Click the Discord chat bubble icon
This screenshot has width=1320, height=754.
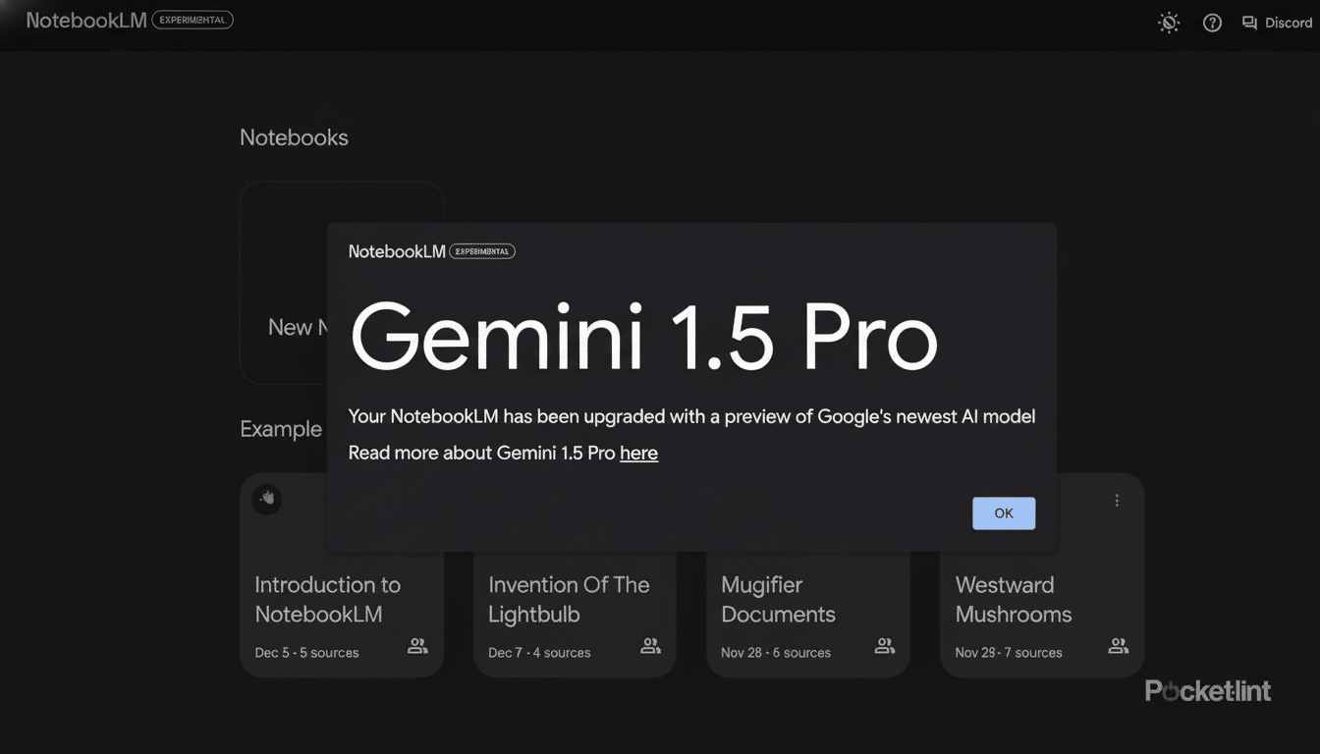1249,22
